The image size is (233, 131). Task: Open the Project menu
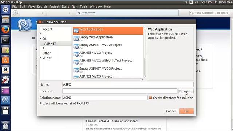tap(54, 7)
